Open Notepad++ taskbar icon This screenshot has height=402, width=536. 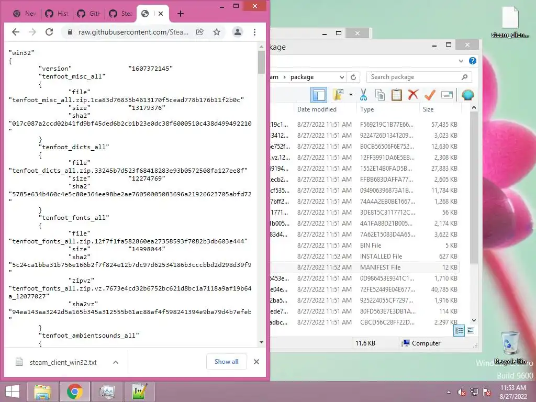[139, 392]
